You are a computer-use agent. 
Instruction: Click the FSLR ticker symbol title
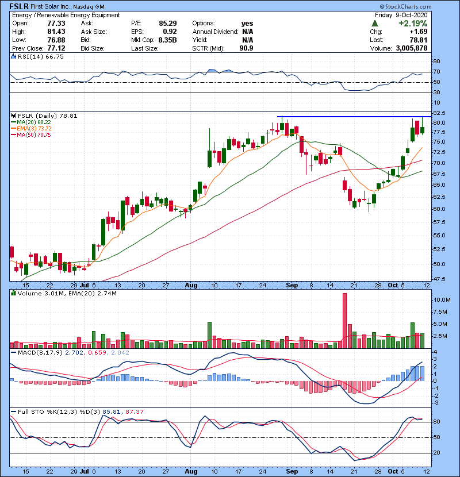click(19, 6)
